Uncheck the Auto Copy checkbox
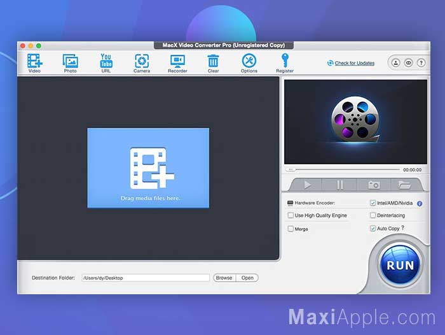 373,229
